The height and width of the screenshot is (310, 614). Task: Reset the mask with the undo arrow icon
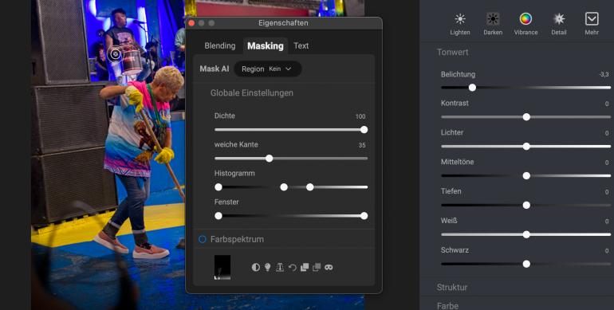[x=292, y=267]
